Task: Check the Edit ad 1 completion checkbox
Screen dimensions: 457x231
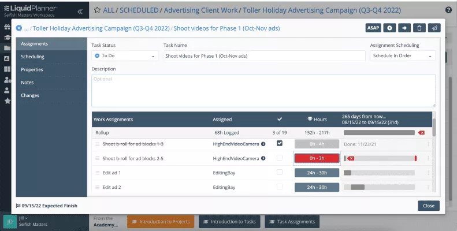Action: point(280,172)
